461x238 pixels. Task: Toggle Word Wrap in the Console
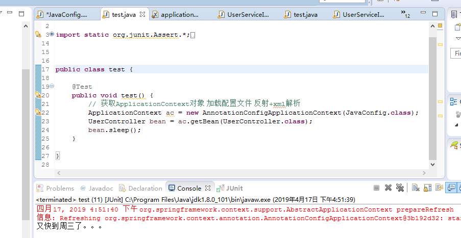point(439,188)
